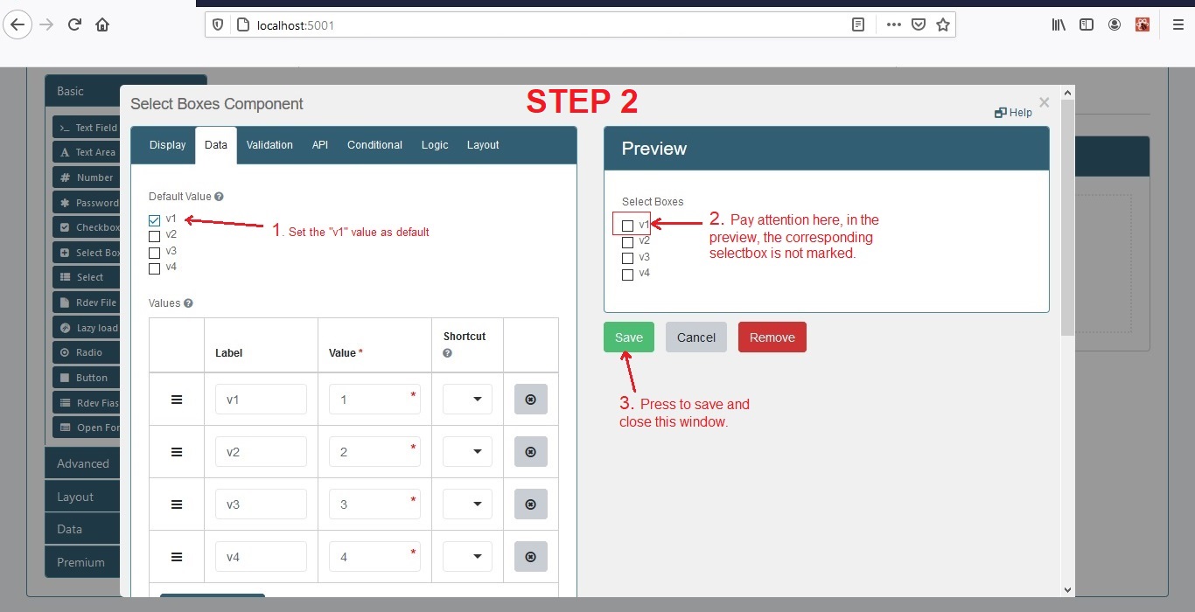The image size is (1195, 612).
Task: Edit the Value field containing 2
Action: 374,452
